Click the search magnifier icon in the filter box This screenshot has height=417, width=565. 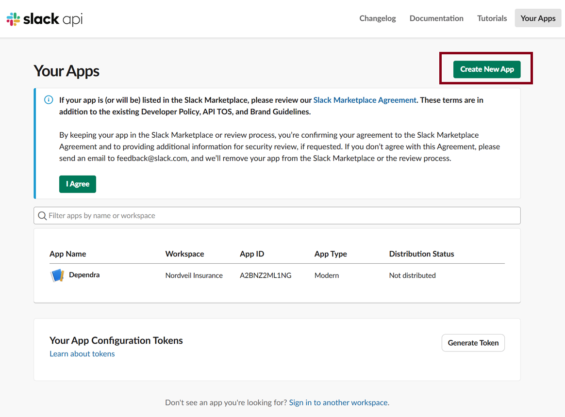point(42,216)
